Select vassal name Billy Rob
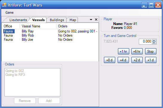 point(28,35)
